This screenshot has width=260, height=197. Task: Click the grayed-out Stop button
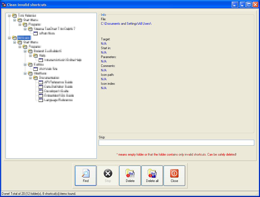tap(108, 176)
